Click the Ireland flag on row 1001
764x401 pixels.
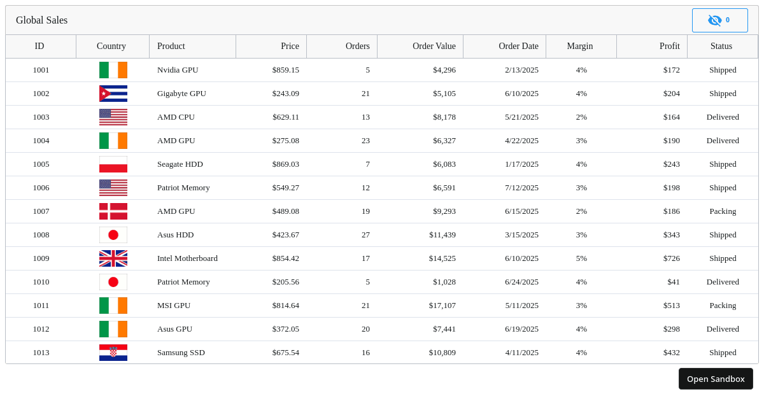pos(113,70)
